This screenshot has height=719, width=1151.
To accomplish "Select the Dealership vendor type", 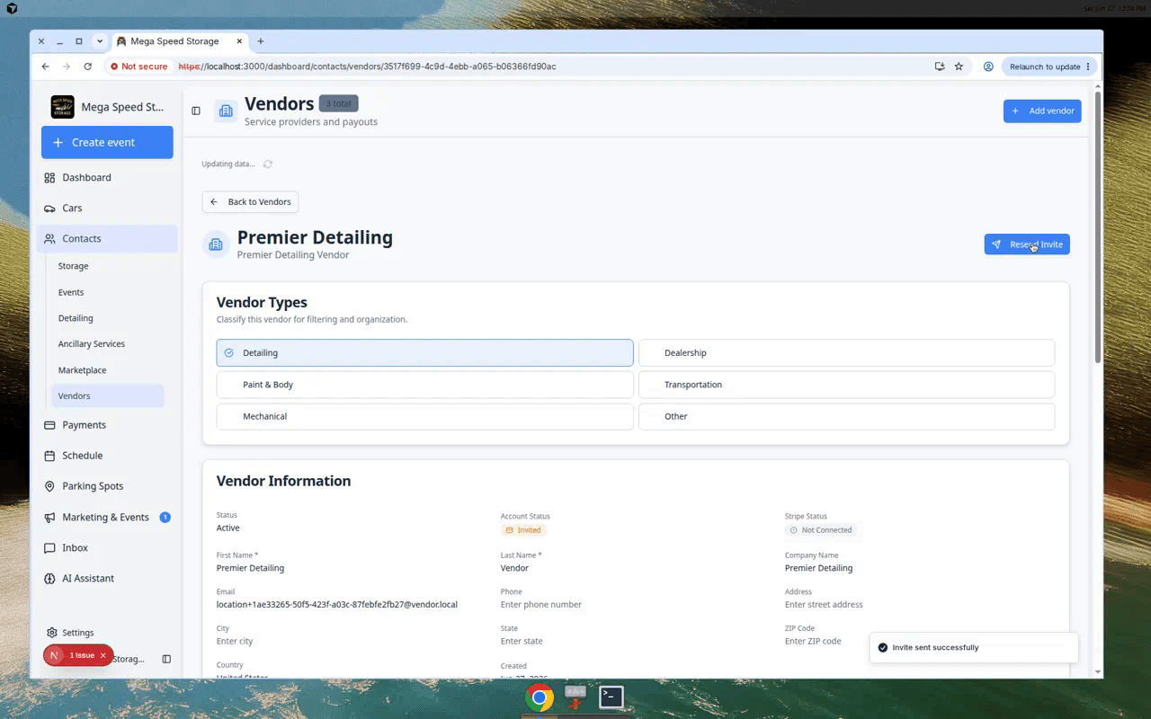I will [x=846, y=353].
